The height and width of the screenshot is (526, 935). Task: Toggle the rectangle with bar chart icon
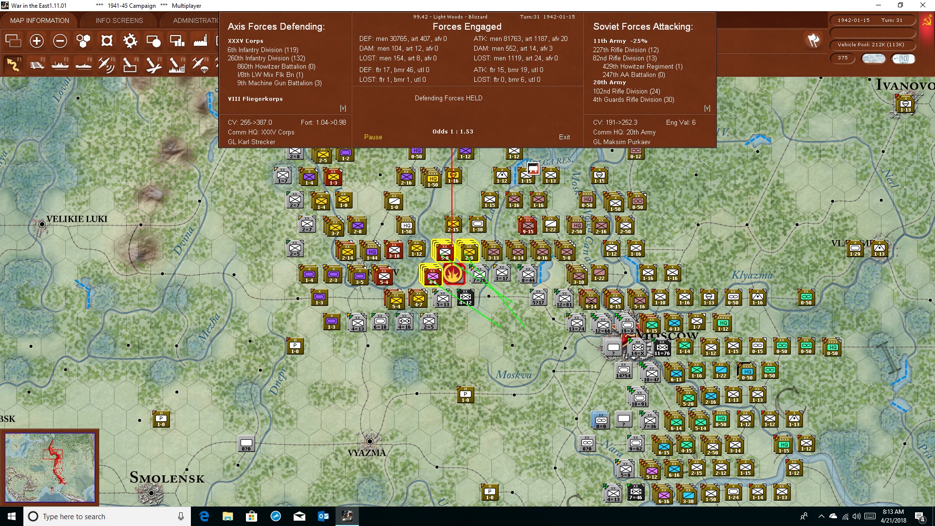point(177,41)
